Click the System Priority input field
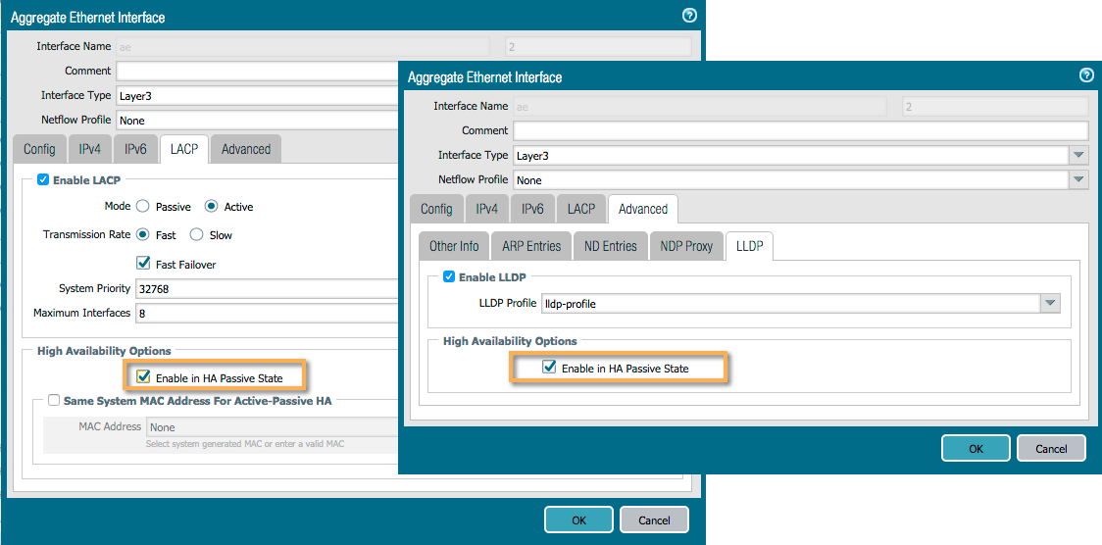Screen dimensions: 1102x545 pos(265,289)
